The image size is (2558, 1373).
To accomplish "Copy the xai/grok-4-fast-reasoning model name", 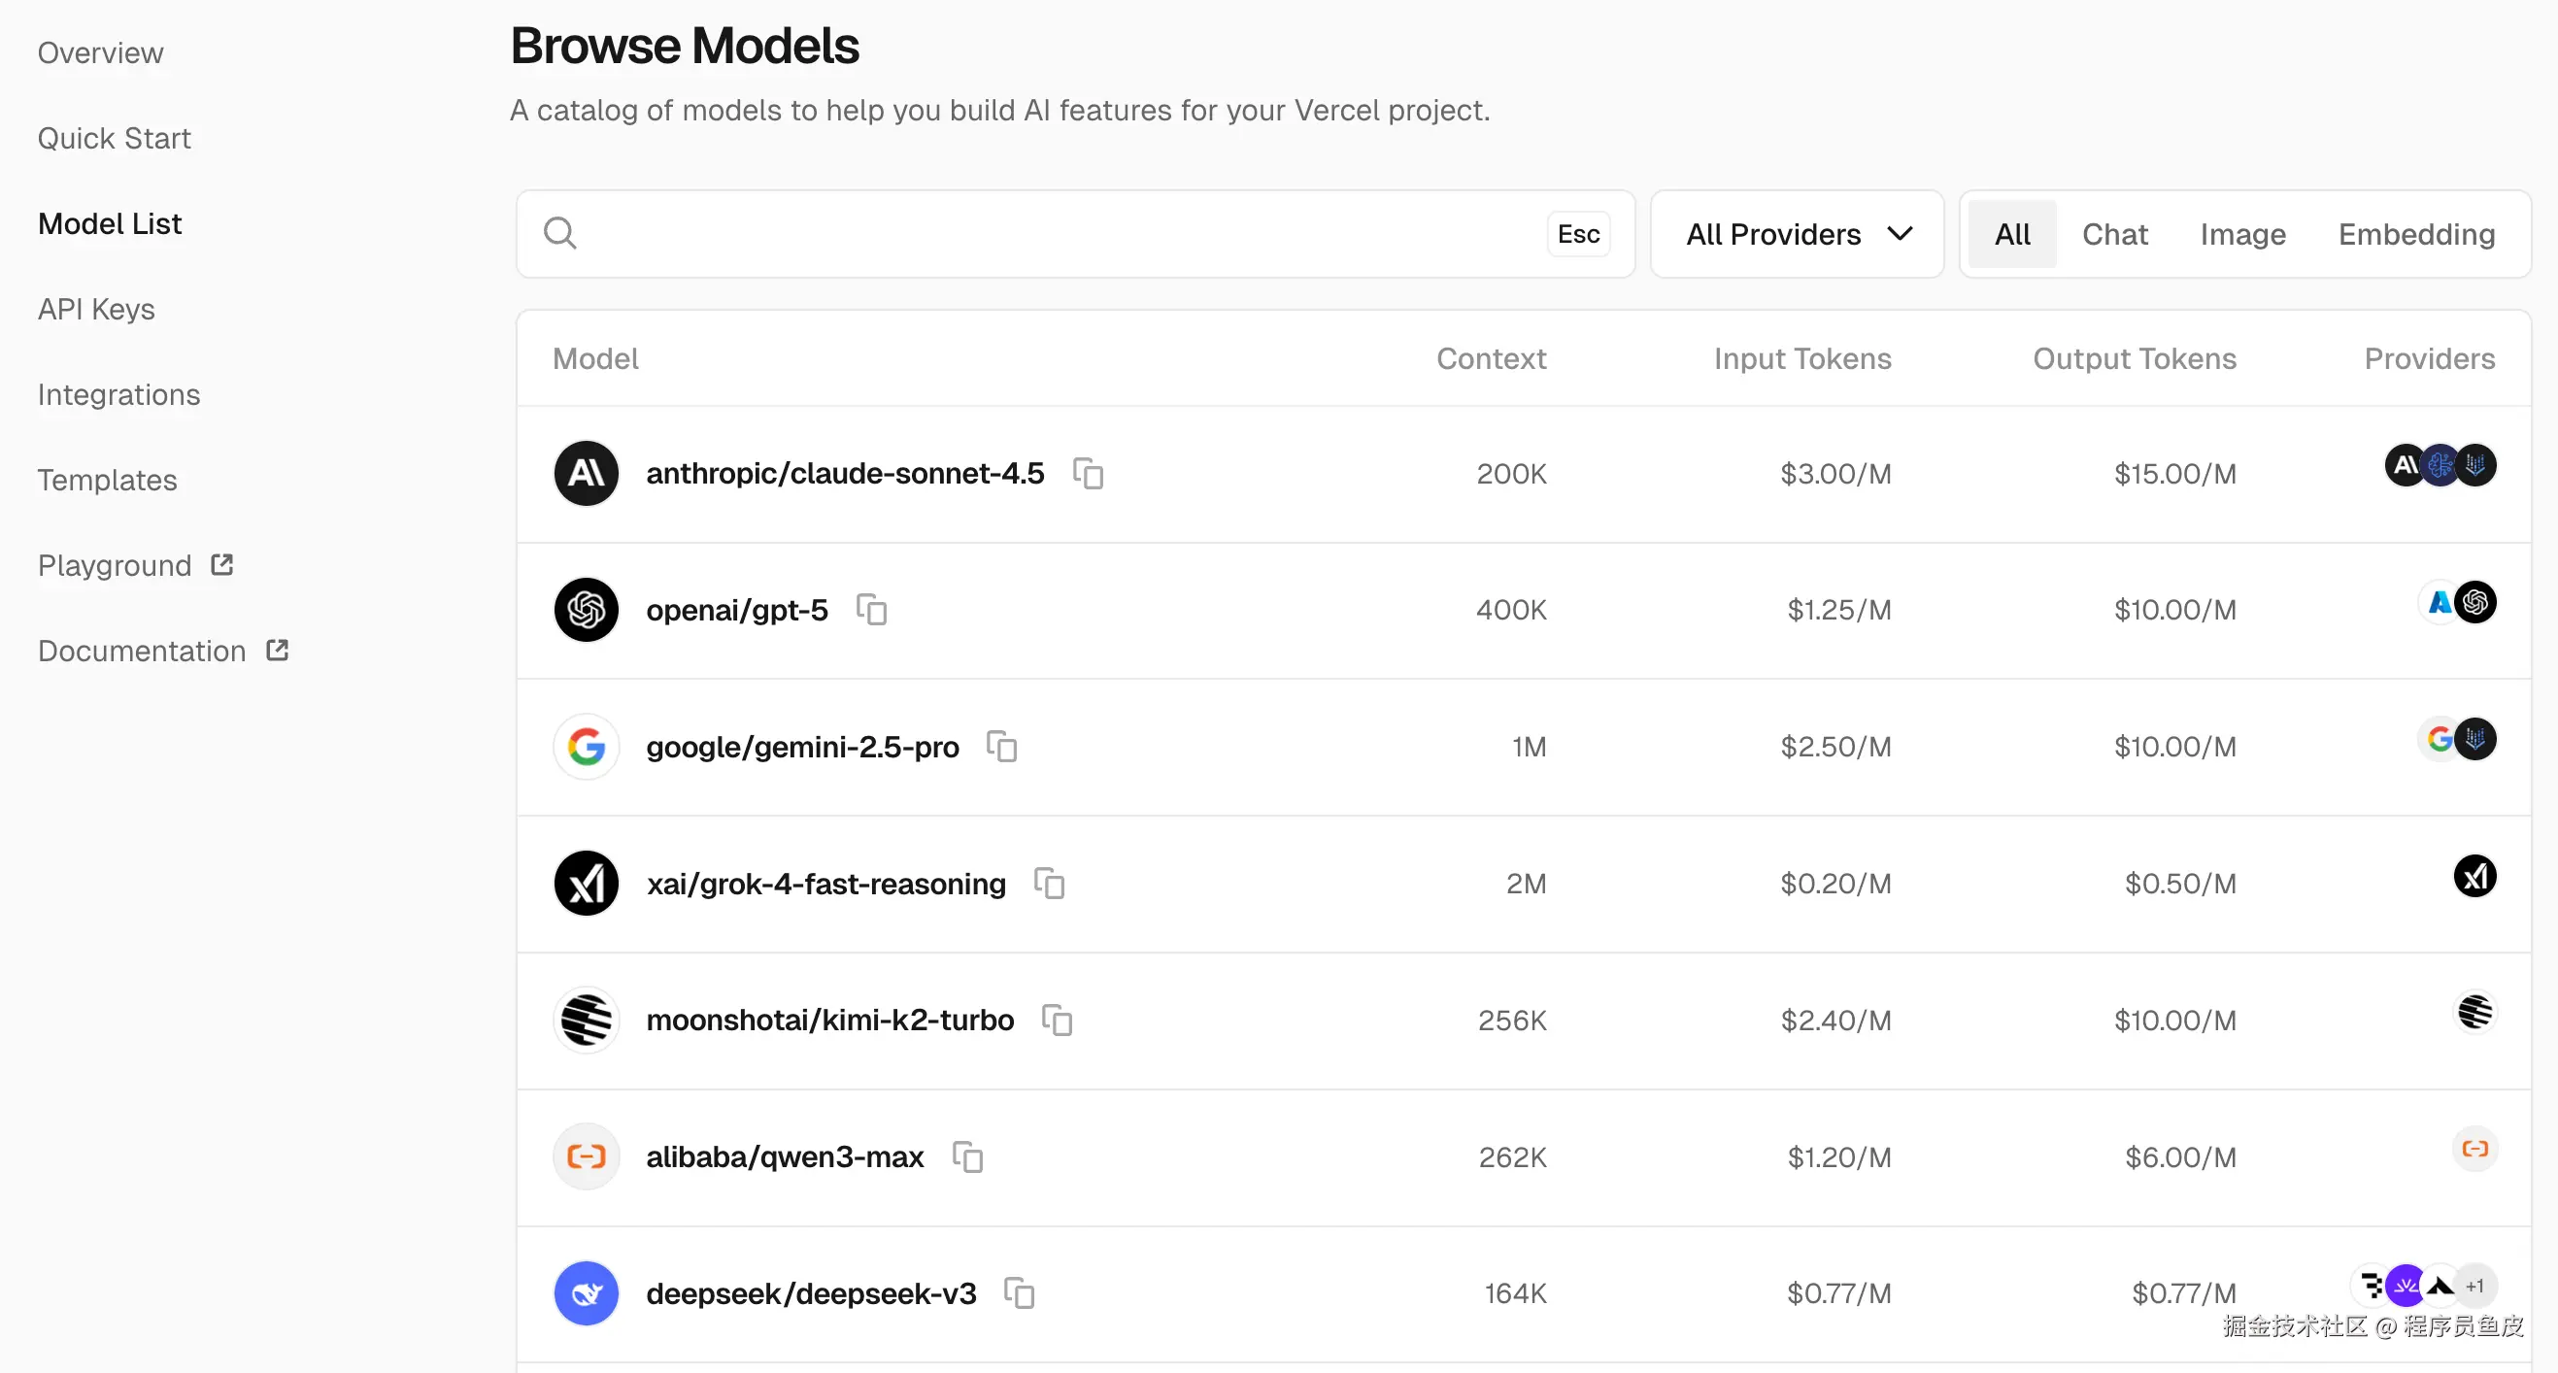I will pos(1050,884).
